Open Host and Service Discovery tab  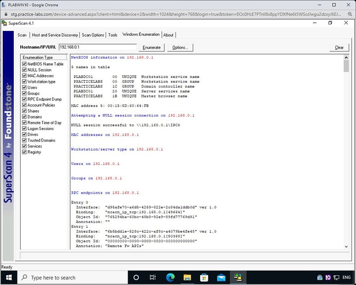coord(55,35)
